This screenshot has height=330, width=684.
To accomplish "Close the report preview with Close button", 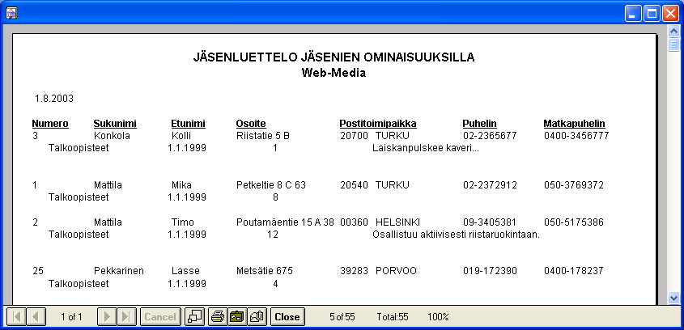I will coord(287,317).
